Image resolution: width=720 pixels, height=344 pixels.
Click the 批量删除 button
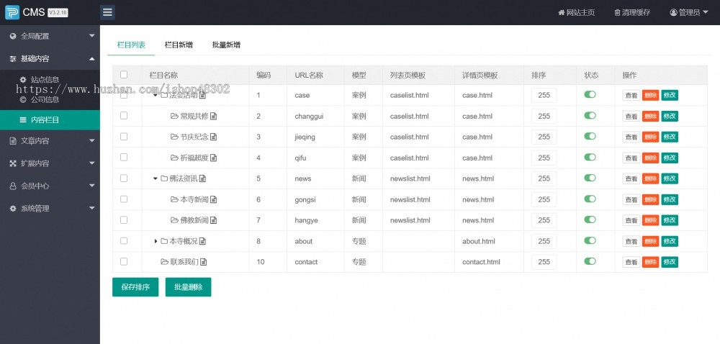point(188,287)
